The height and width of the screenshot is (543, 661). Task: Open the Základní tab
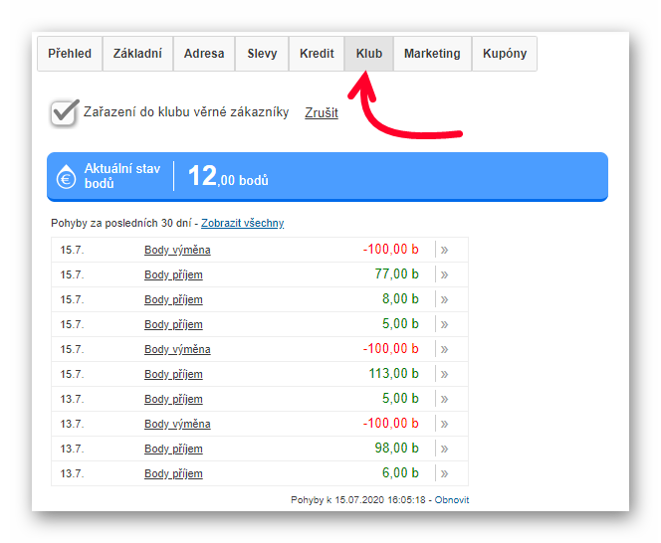point(137,54)
